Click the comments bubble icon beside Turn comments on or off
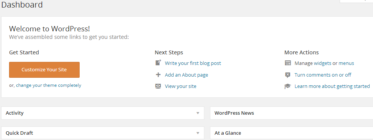The image size is (373, 140). click(288, 75)
